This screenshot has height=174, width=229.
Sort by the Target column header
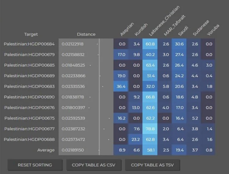click(31, 34)
